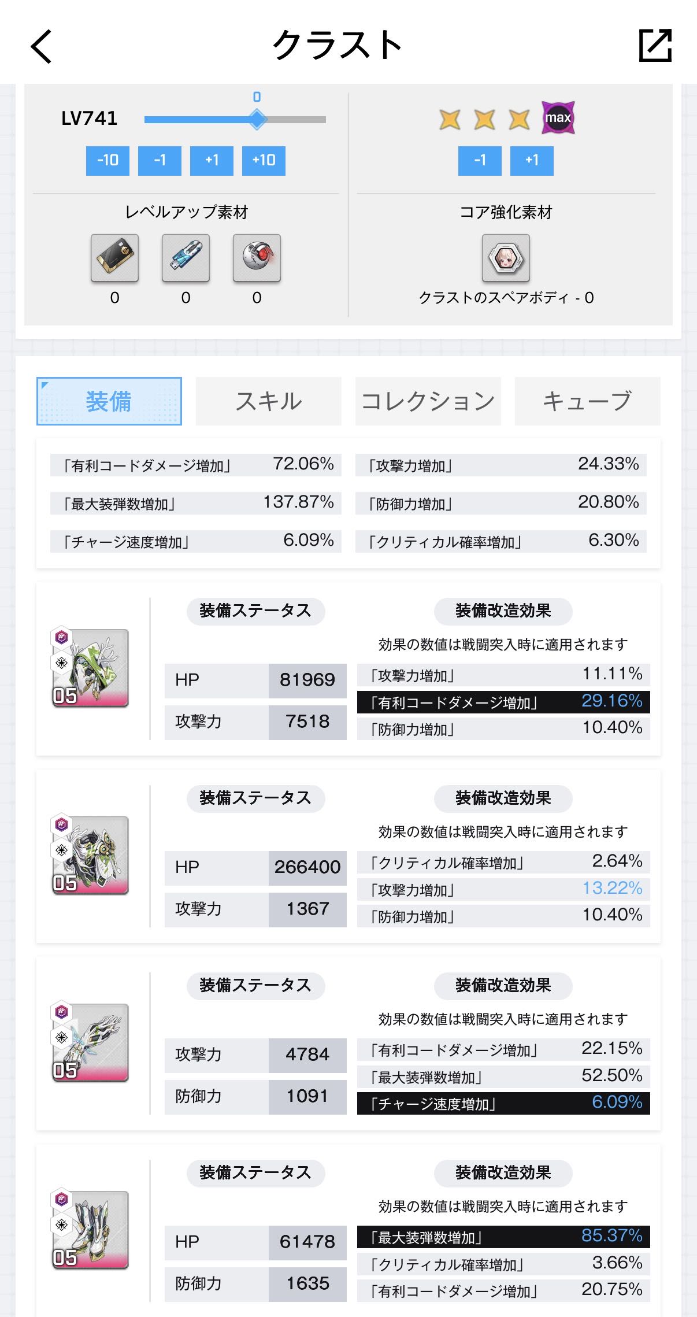Screen dimensions: 697x1317
Task: Select the green hooded helmet equipment thumbnail
Action: tap(90, 668)
